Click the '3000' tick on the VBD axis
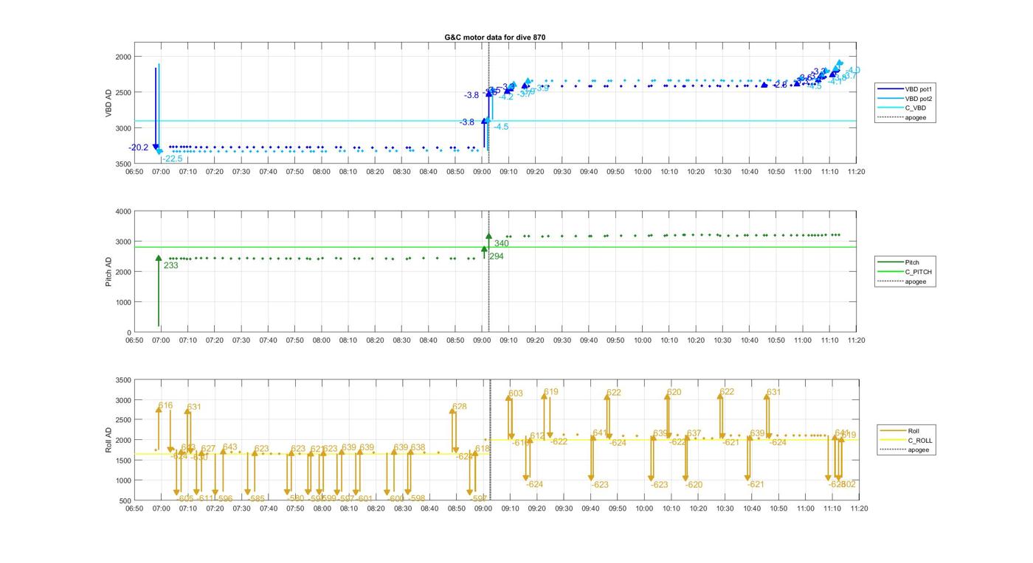This screenshot has width=1033, height=563. (122, 128)
